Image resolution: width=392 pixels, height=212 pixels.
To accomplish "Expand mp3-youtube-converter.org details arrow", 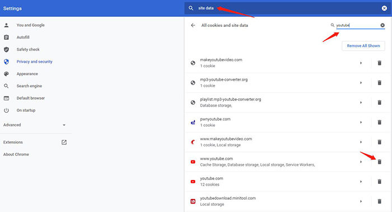I will (361, 82).
